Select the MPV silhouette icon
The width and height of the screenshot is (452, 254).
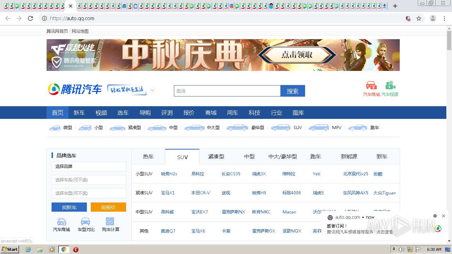(x=319, y=128)
